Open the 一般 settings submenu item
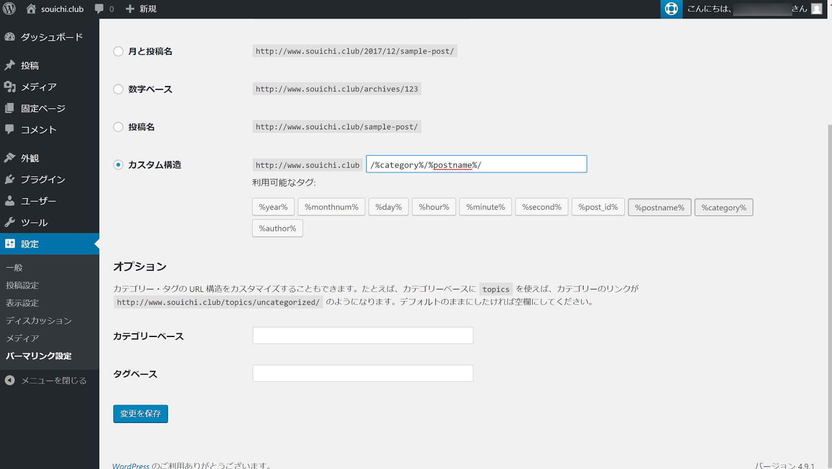Image resolution: width=832 pixels, height=469 pixels. (x=14, y=268)
